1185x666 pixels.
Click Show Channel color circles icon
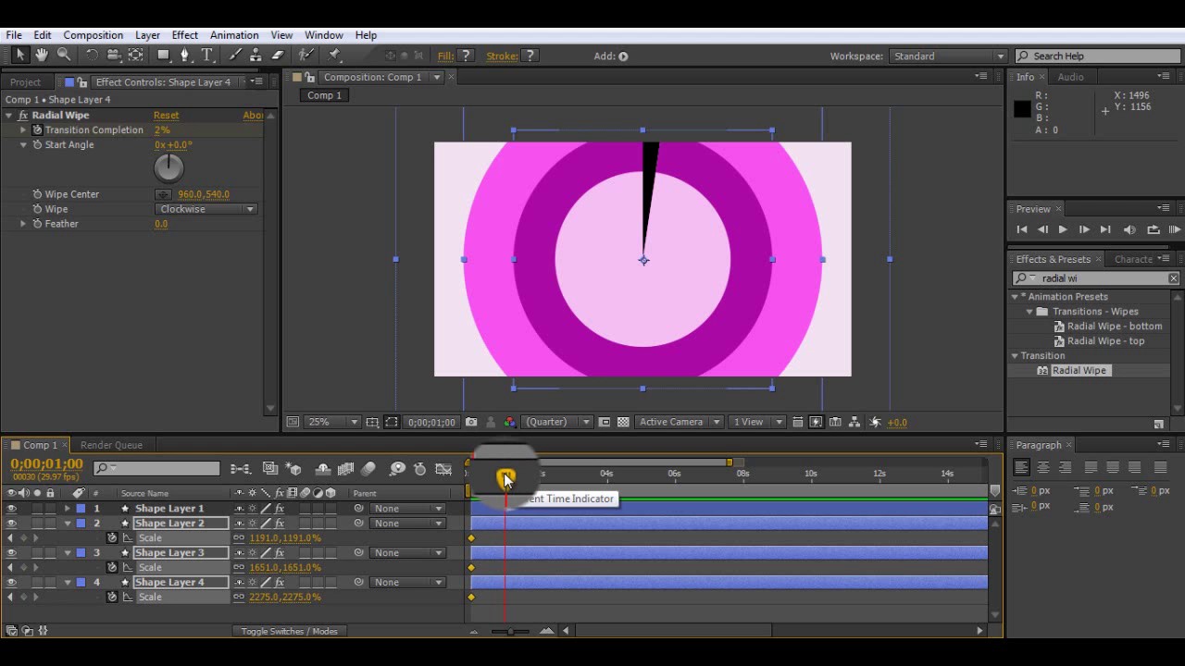[x=509, y=423]
